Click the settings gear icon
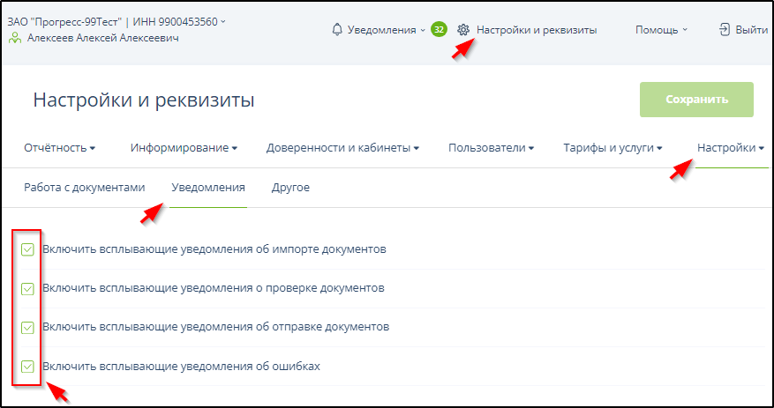 (463, 30)
